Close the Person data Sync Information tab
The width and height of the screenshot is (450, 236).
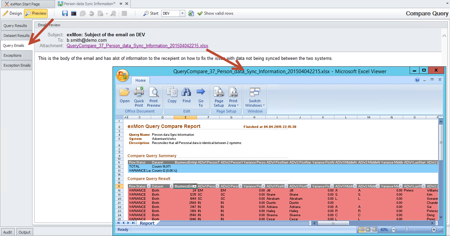click(127, 4)
